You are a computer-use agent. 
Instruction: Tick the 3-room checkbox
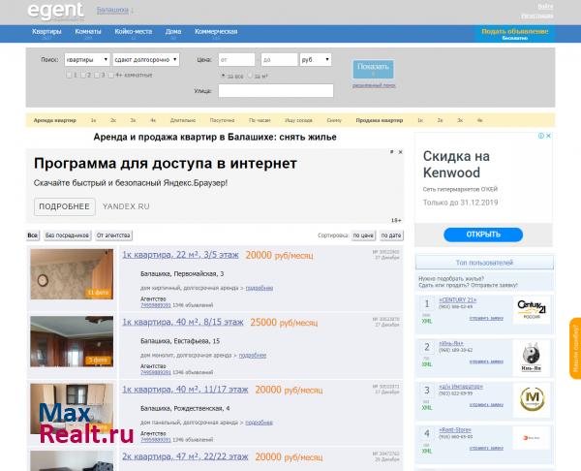[x=97, y=76]
